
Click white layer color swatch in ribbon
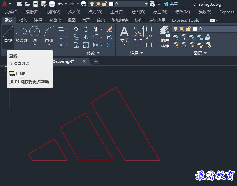pos(195,29)
